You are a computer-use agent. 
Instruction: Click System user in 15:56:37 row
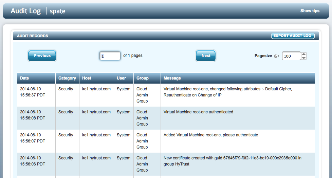124,89
